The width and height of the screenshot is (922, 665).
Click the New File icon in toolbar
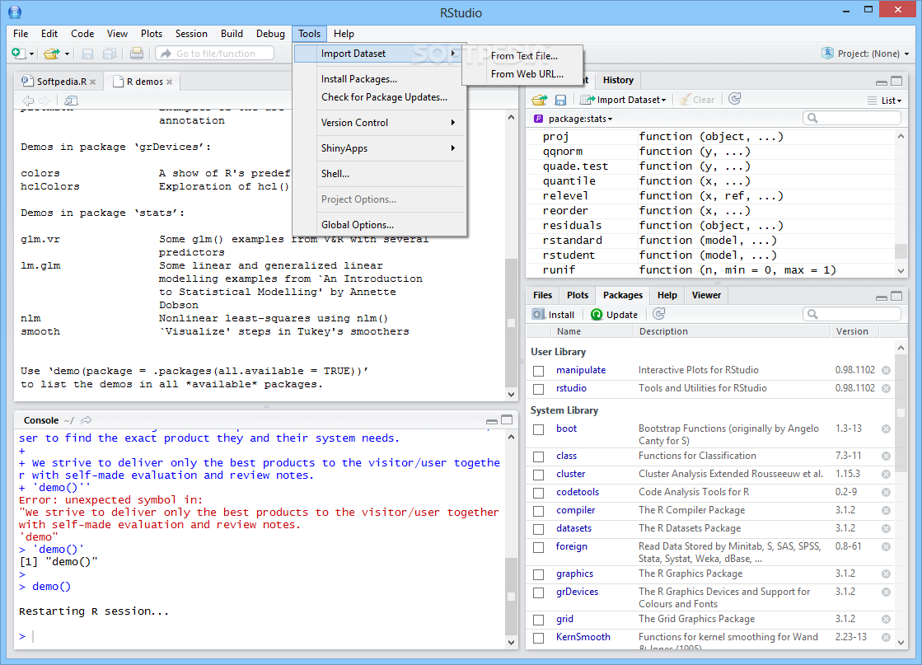[18, 54]
